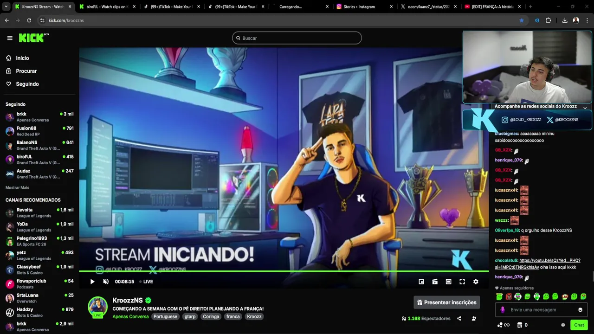Viewport: 594px width, 334px height.
Task: Select the Kroozz tag
Action: pos(254,316)
